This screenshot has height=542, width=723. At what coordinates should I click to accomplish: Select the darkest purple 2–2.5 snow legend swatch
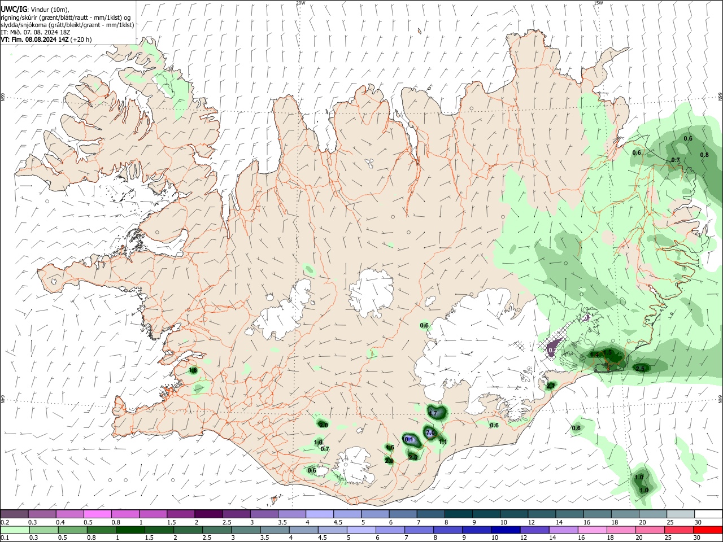[208, 514]
